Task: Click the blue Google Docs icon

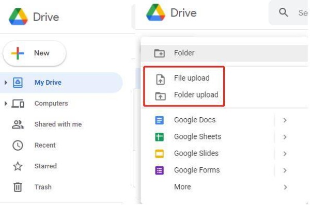Action: (x=159, y=120)
